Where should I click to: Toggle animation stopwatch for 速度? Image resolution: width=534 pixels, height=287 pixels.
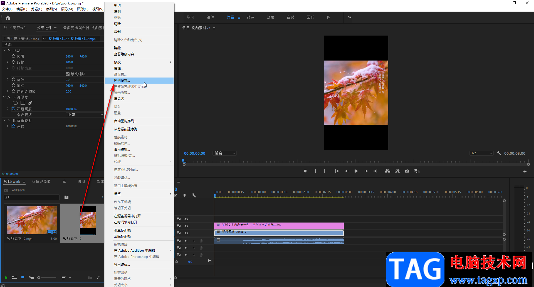click(x=13, y=126)
